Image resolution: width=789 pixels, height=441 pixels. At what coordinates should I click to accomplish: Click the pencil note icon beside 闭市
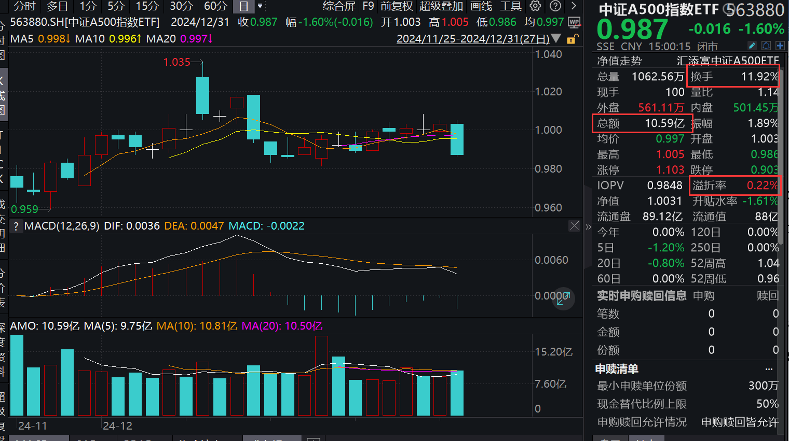pyautogui.click(x=752, y=46)
